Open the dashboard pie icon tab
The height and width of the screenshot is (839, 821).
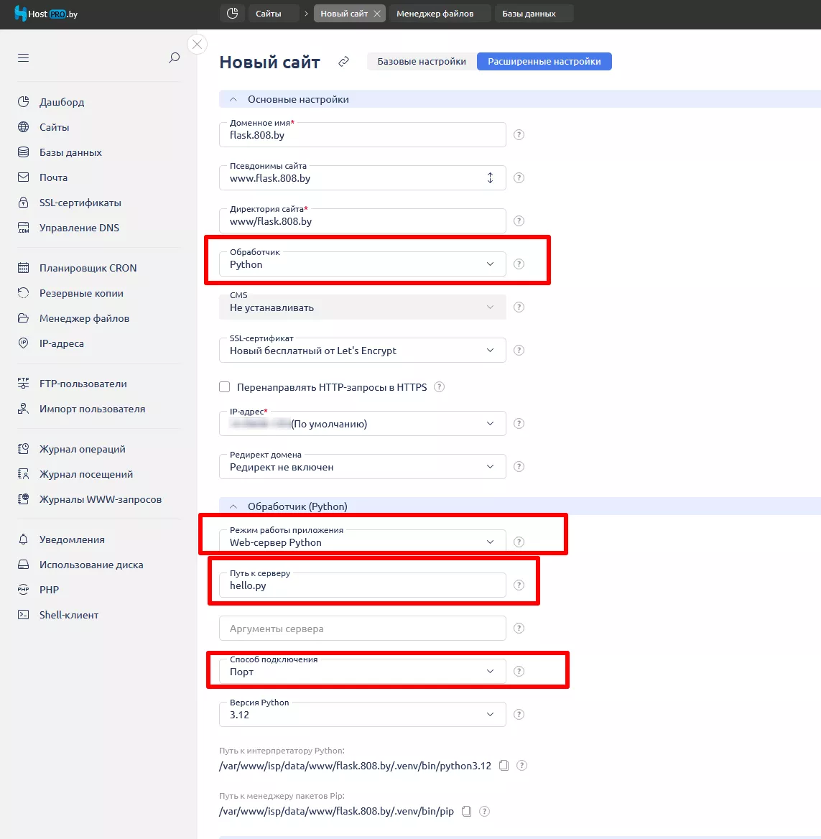point(232,14)
